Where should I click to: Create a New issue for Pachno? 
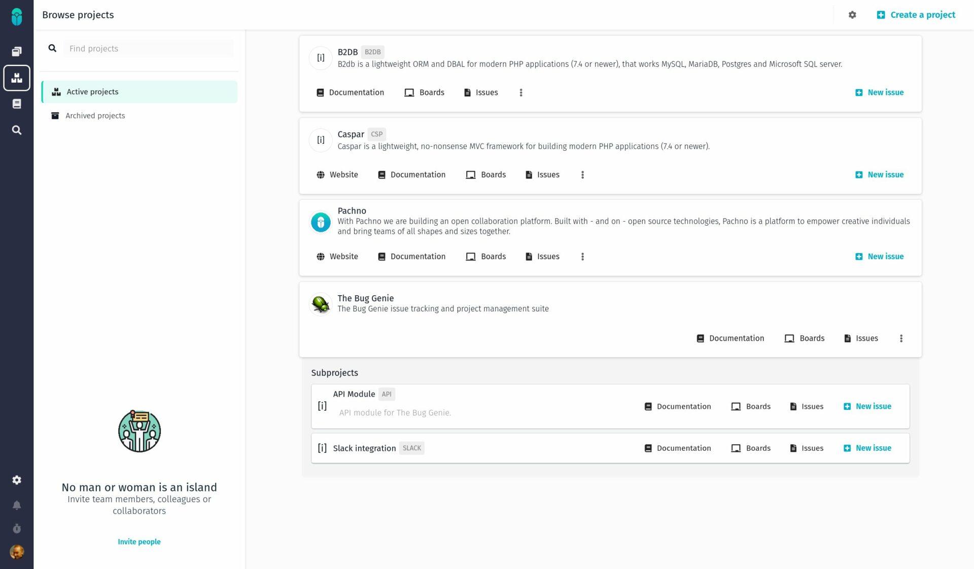point(879,256)
